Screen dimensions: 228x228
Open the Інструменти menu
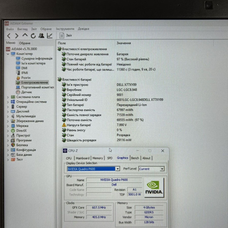(65, 29)
